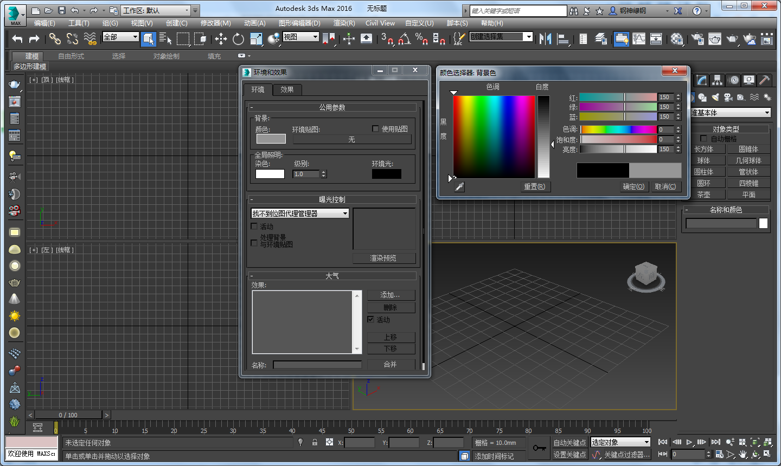Click the Angle Snap Toggle icon
The image size is (781, 466).
coord(405,38)
